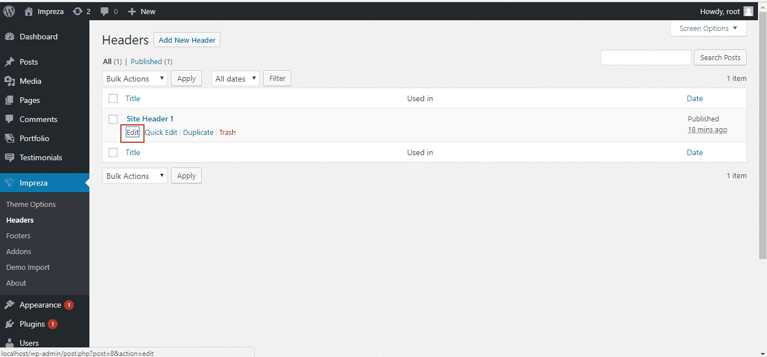The height and width of the screenshot is (357, 767).
Task: Click inside the search posts input field
Action: pyautogui.click(x=646, y=57)
